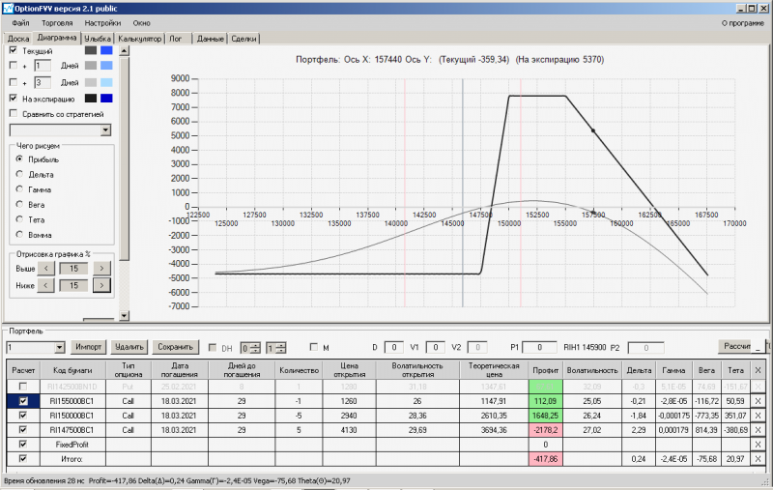The width and height of the screenshot is (773, 490).
Task: Decrease the Выше percentage with left arrow
Action: pyautogui.click(x=45, y=268)
